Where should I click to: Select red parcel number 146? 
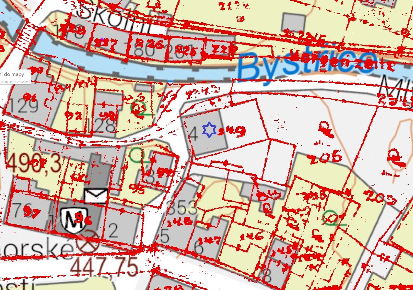coord(251,235)
